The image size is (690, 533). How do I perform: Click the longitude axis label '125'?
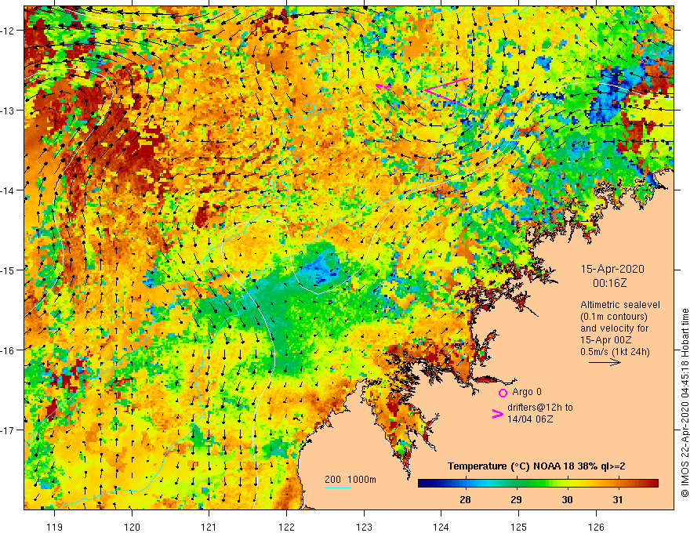coord(519,527)
